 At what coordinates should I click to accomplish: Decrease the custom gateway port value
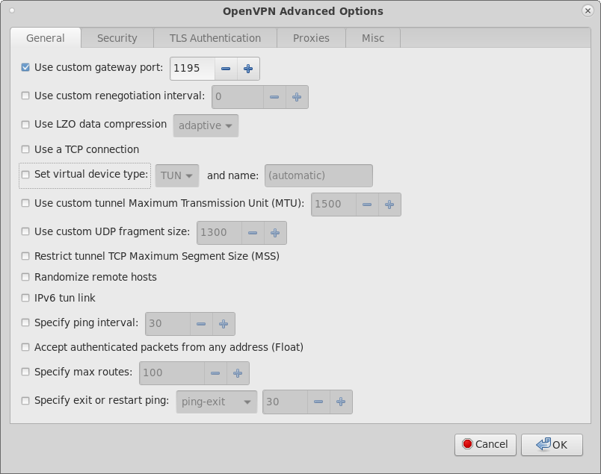[226, 69]
